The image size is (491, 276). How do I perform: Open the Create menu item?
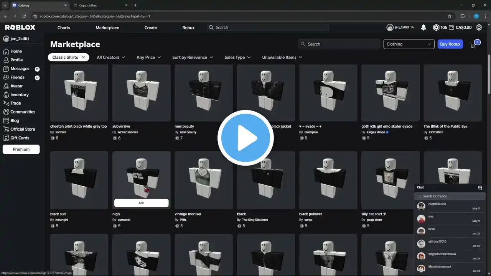point(151,28)
